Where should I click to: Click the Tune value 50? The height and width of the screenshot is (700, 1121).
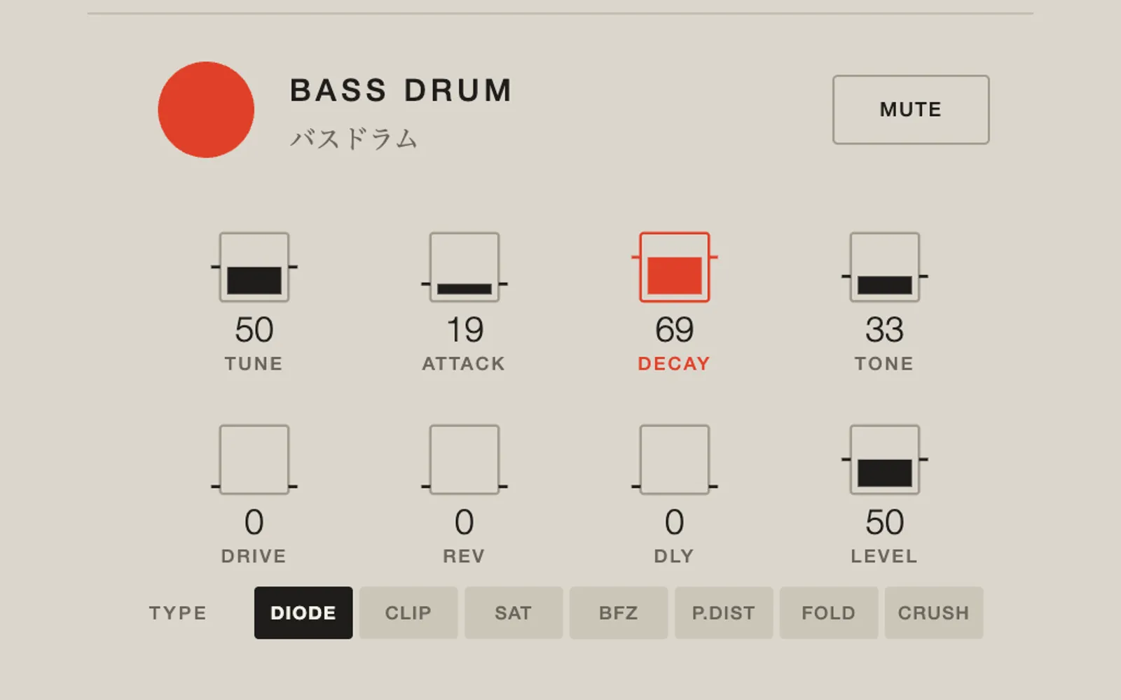point(254,330)
